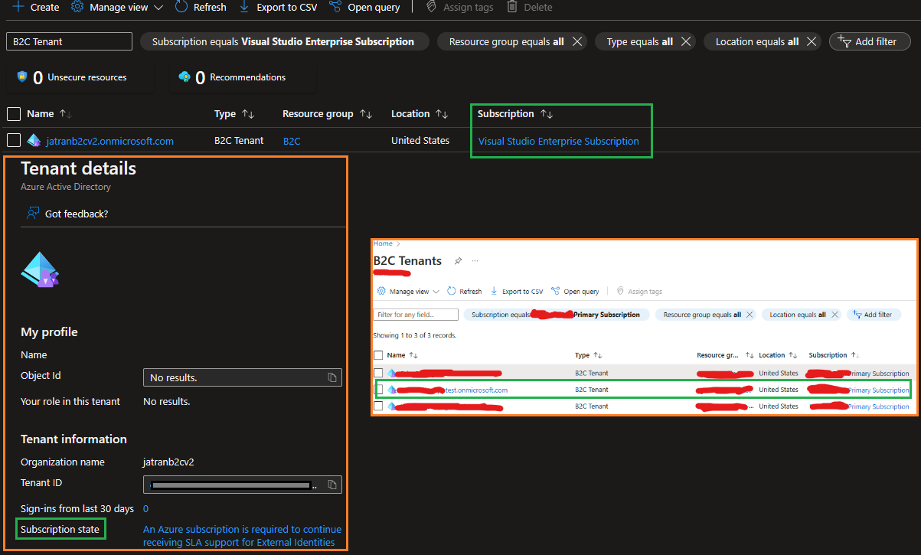Open the Type equals all filter pill
921x555 pixels.
pos(639,41)
